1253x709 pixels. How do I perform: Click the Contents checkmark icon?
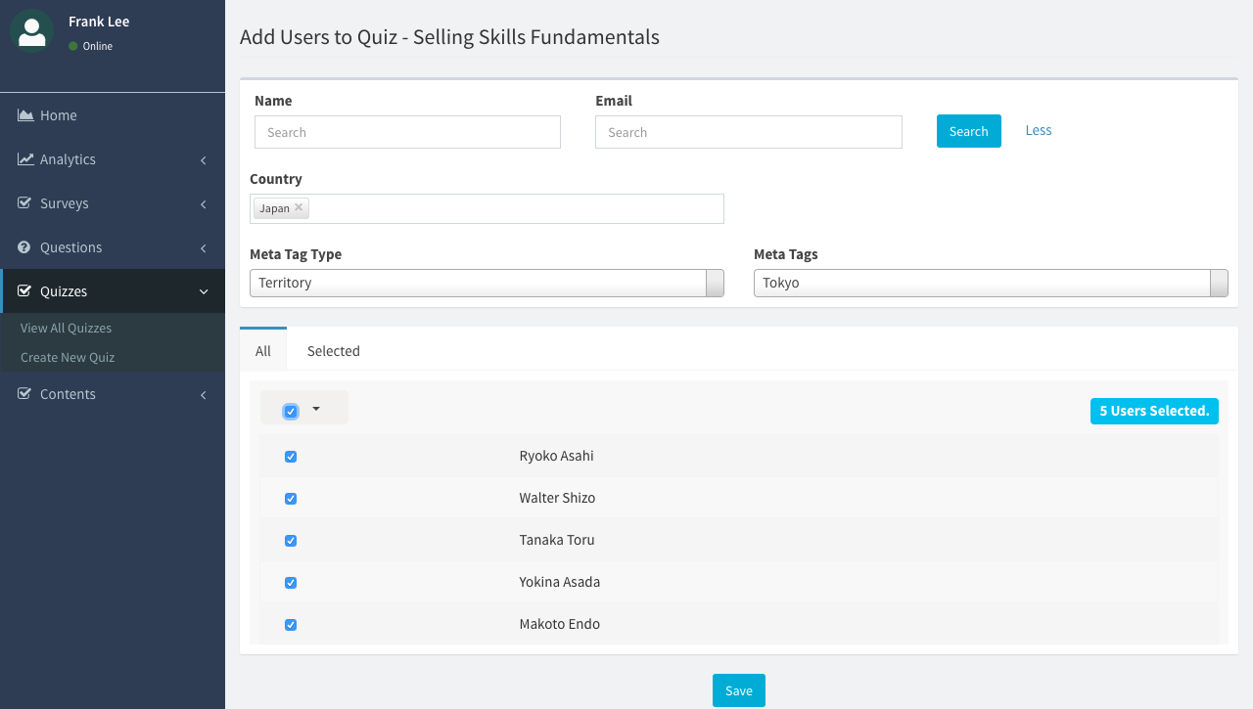click(x=25, y=394)
